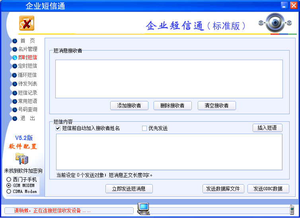Click the 插入短语 button
The width and height of the screenshot is (300, 218).
[267, 128]
